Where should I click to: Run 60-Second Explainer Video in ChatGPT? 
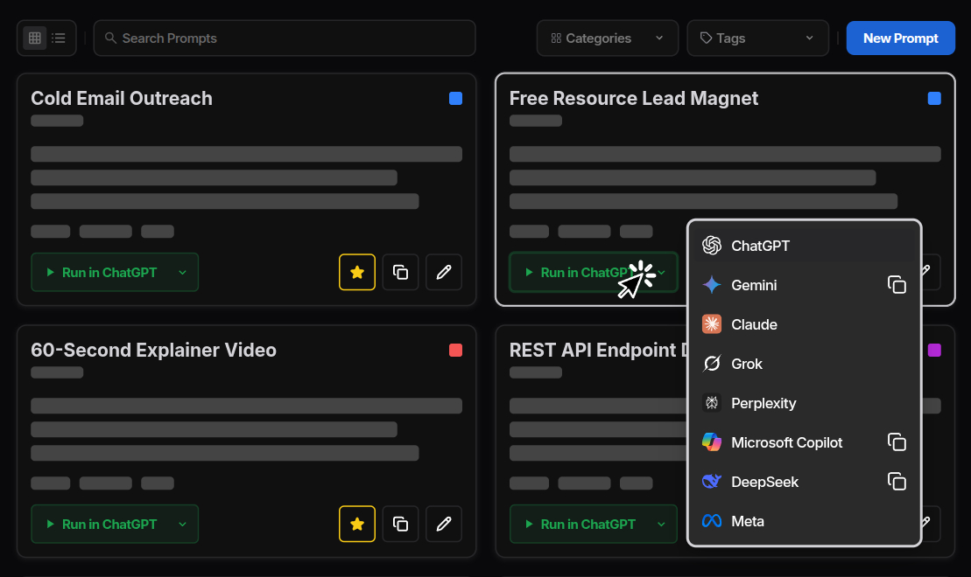point(109,524)
